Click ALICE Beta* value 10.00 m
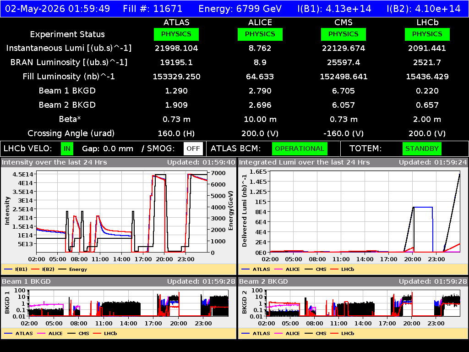This screenshot has width=469, height=352. [x=260, y=119]
